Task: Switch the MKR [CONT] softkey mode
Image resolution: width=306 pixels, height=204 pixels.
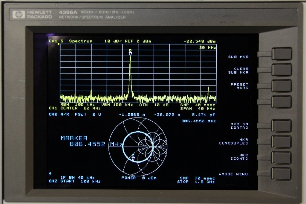Action: tap(282, 158)
